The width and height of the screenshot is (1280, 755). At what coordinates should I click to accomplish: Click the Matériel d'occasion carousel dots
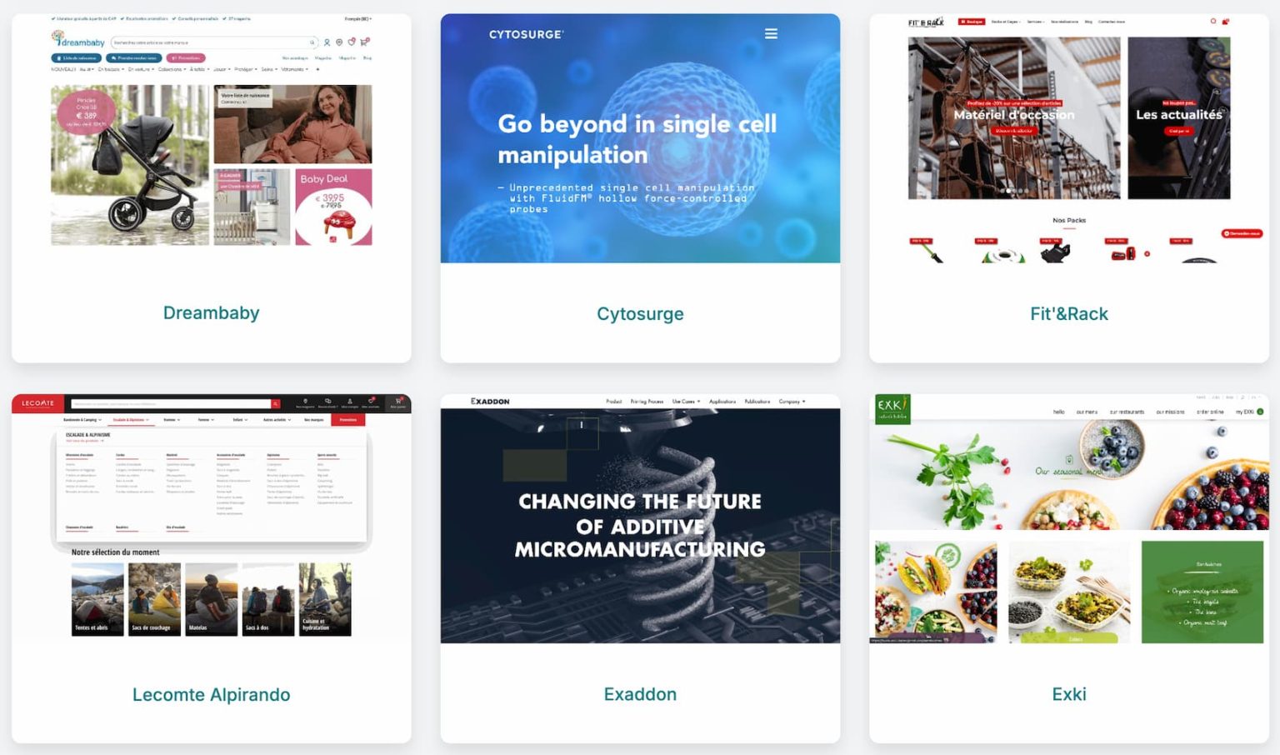tap(1014, 191)
